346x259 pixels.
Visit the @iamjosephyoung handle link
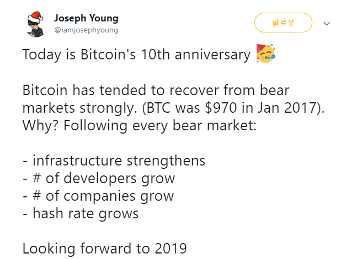pos(86,30)
